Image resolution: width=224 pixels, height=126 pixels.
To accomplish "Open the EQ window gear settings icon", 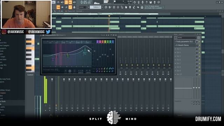I will coord(43,35).
